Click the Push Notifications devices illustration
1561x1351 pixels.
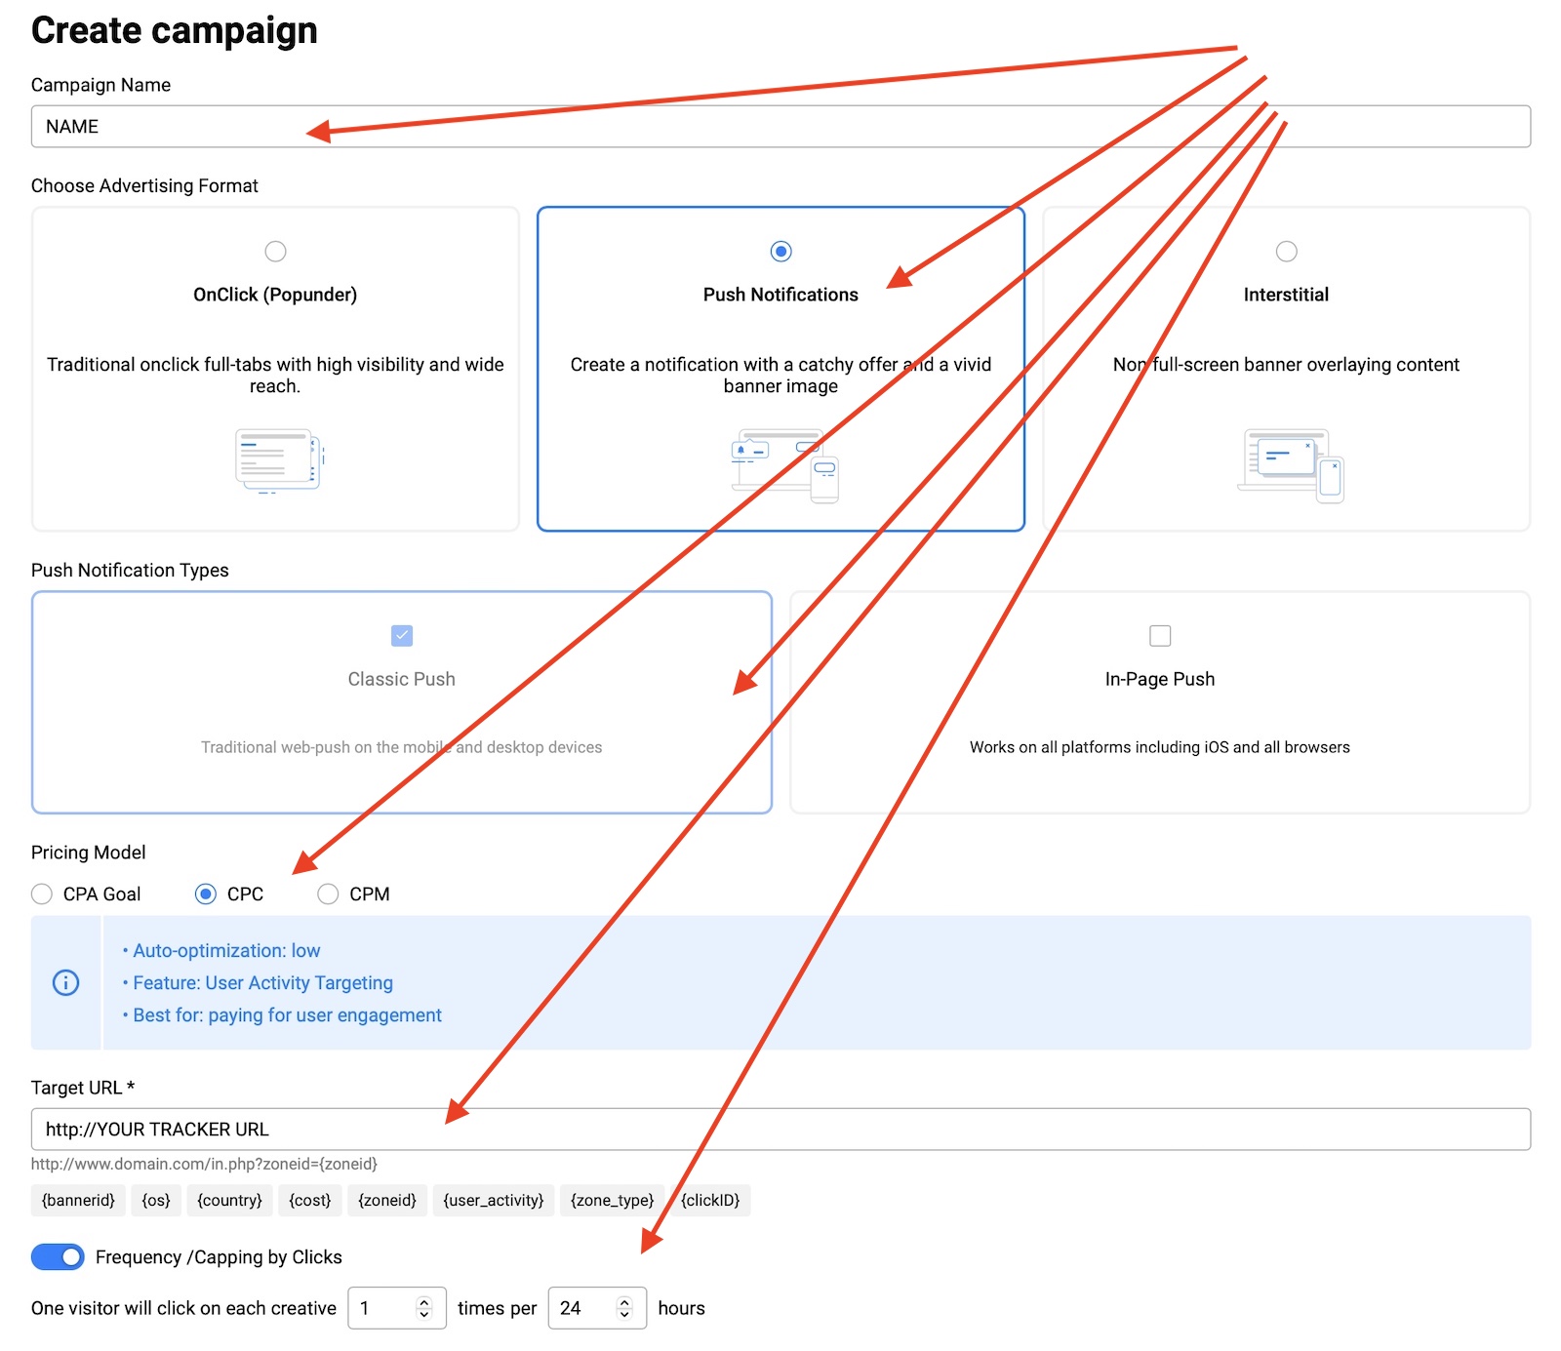783,465
